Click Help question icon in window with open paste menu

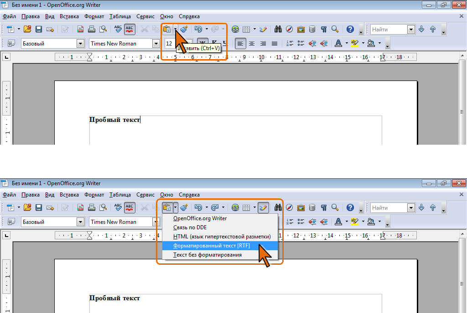click(350, 207)
